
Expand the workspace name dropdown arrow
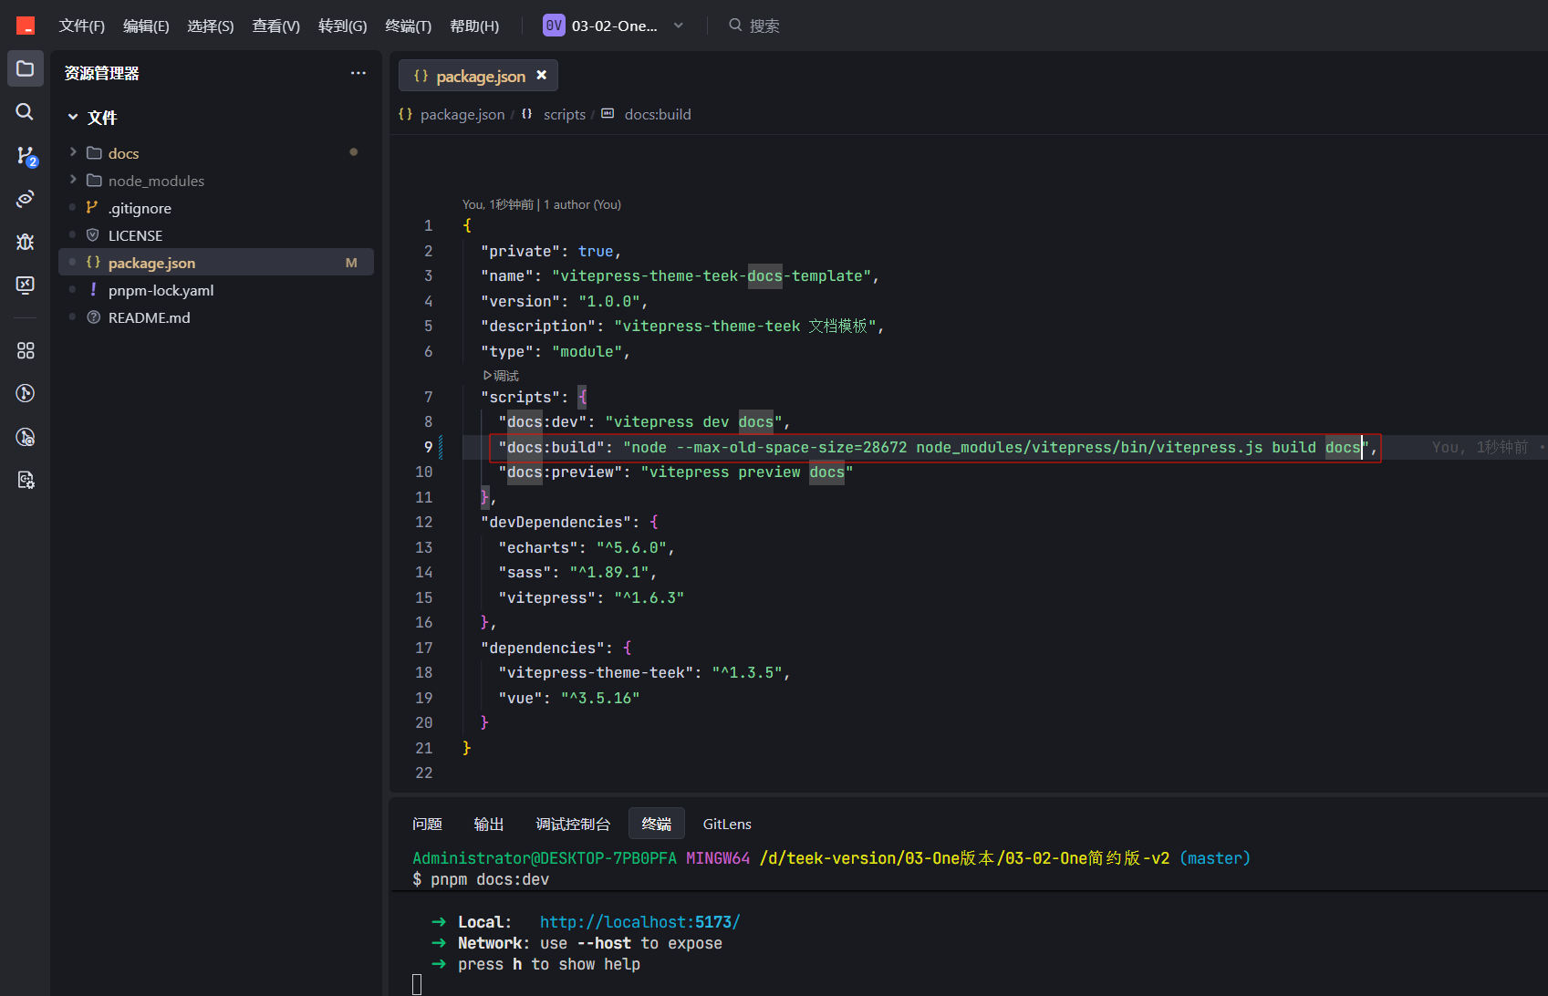(679, 26)
